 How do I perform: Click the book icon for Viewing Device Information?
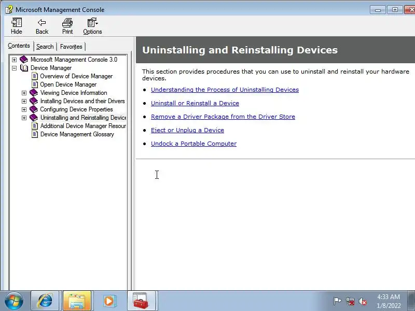pyautogui.click(x=34, y=93)
